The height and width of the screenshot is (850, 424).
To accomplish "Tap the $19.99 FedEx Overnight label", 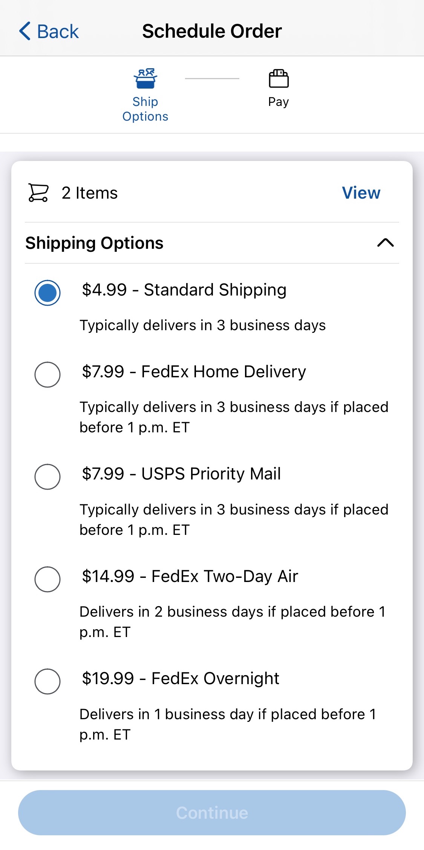I will [x=181, y=678].
